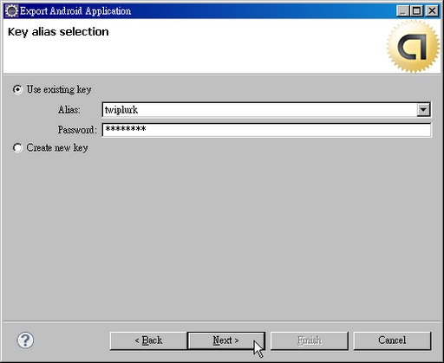Screen dimensions: 444x363
Task: Click the Android gold seal badge logo
Action: (x=413, y=46)
